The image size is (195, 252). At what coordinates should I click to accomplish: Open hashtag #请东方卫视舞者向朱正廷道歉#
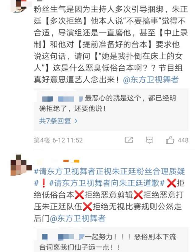point(107,183)
